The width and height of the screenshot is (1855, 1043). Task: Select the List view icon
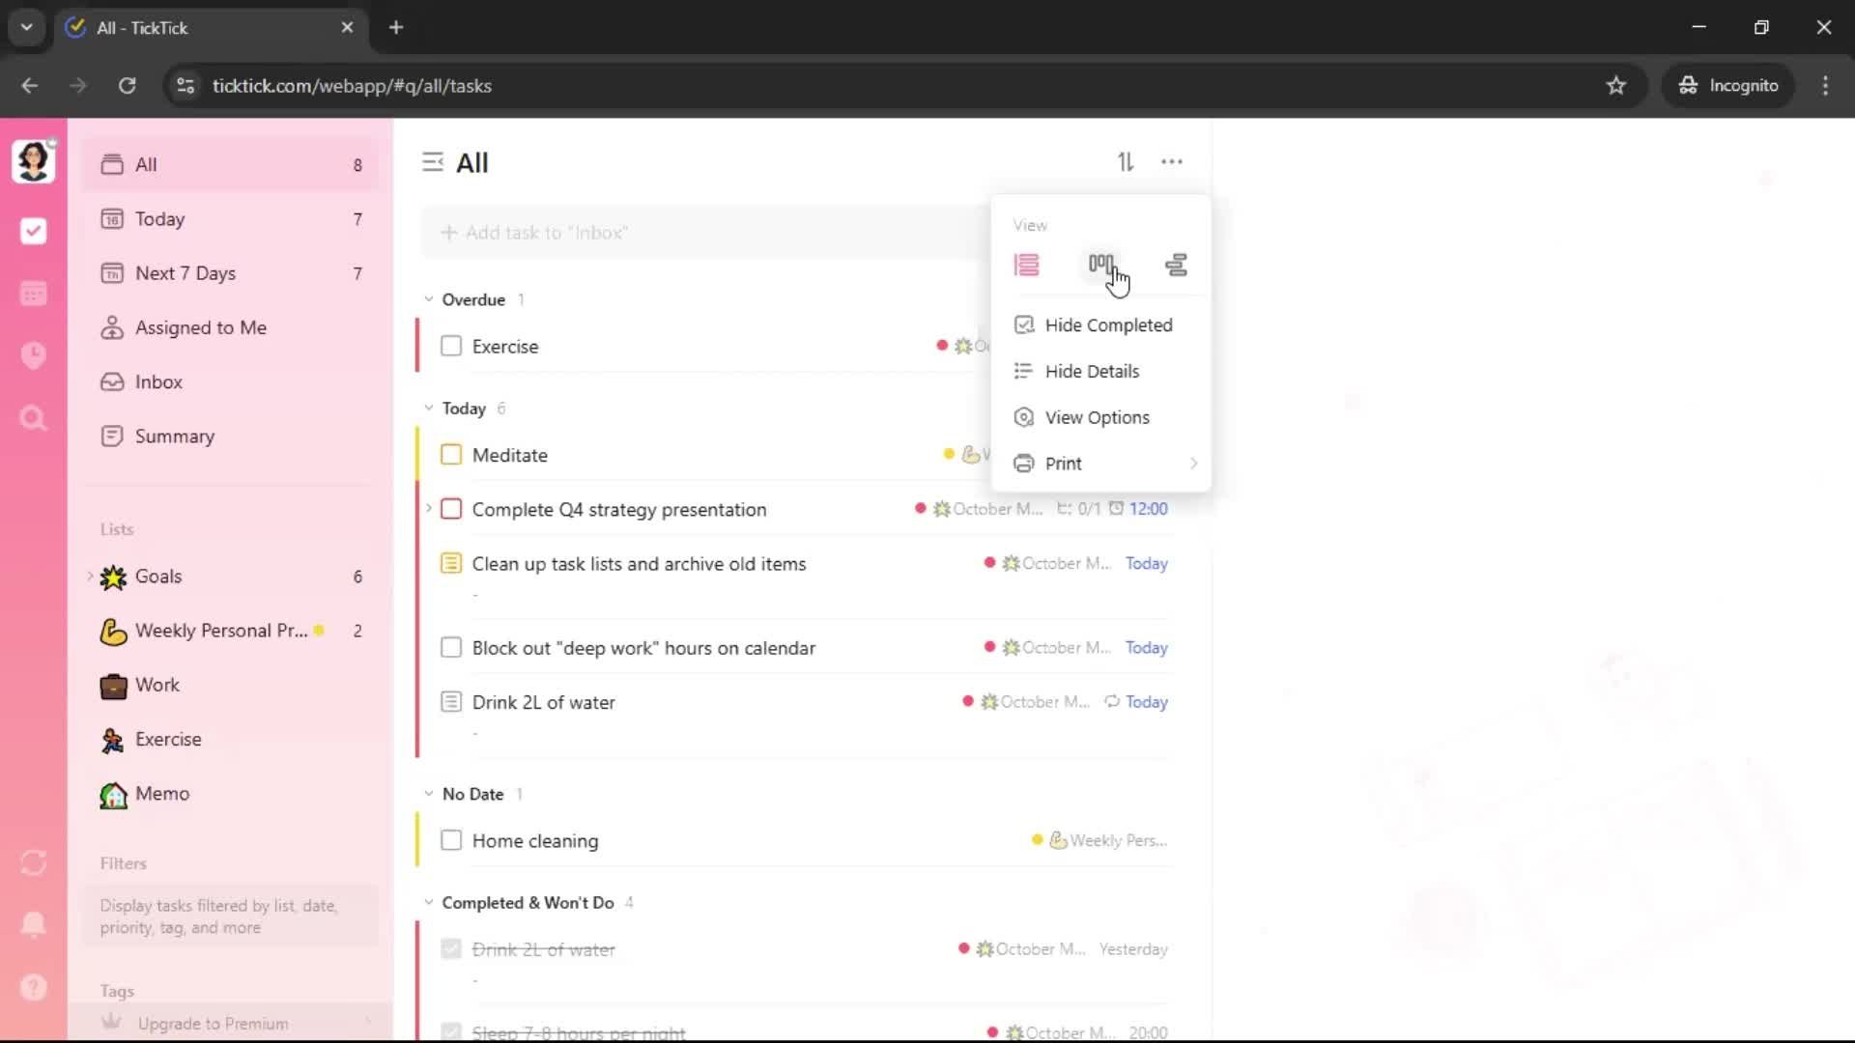1026,265
